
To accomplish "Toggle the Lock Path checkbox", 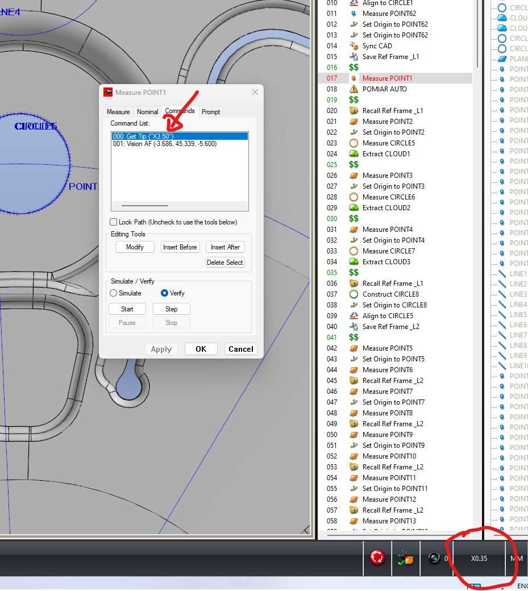I will point(114,222).
